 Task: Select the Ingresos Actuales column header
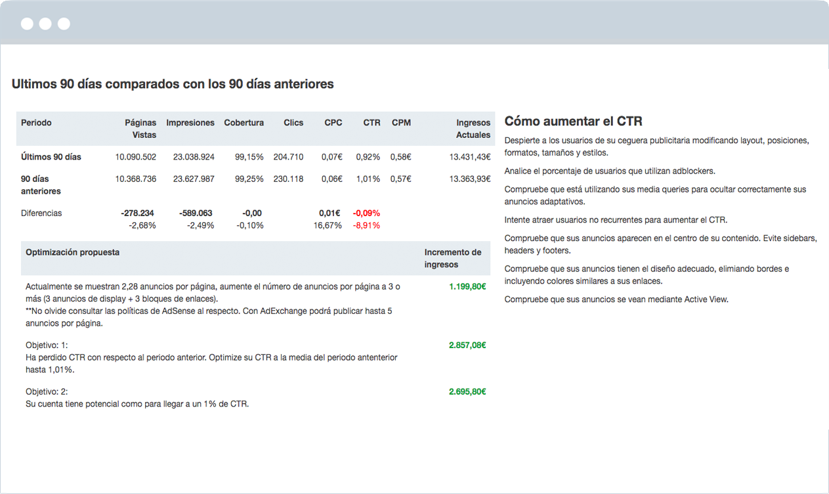pos(474,128)
